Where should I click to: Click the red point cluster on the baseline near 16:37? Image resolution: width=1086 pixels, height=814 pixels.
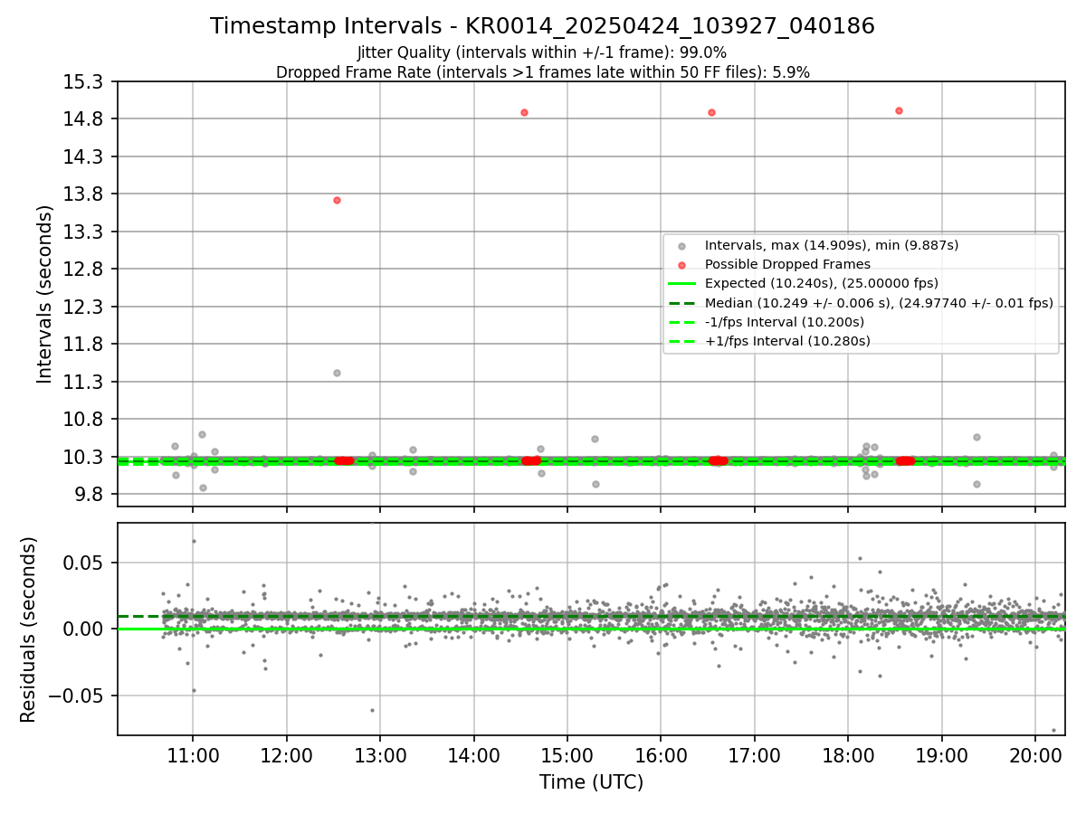[x=718, y=460]
